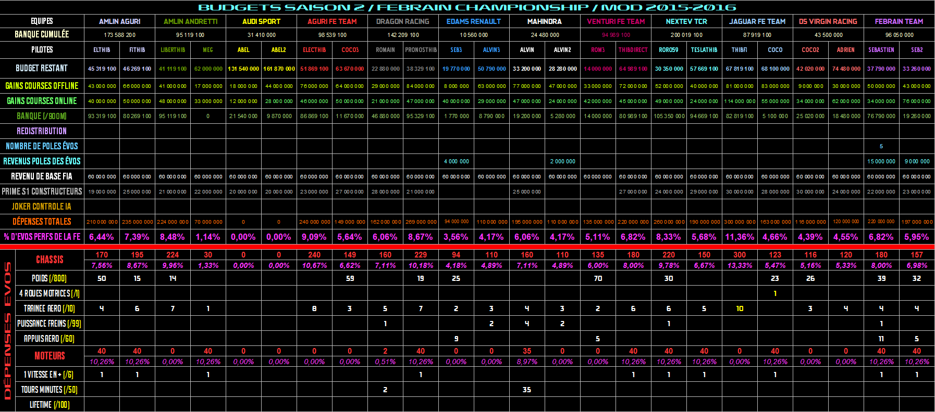Click the PILOTES row label
The width and height of the screenshot is (935, 412).
point(42,50)
